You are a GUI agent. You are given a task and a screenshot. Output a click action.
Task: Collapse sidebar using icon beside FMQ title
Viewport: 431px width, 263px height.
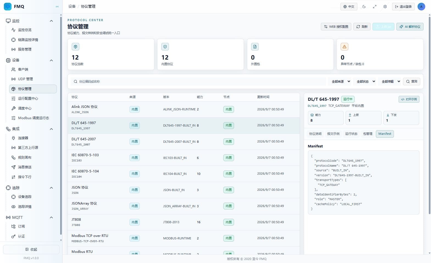(57, 7)
